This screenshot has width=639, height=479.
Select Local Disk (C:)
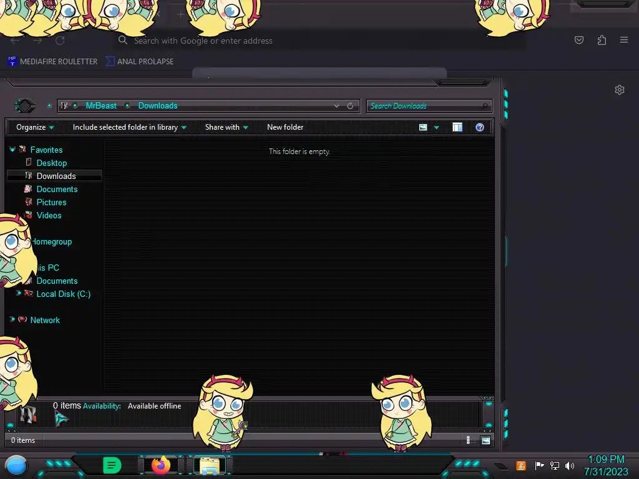63,294
